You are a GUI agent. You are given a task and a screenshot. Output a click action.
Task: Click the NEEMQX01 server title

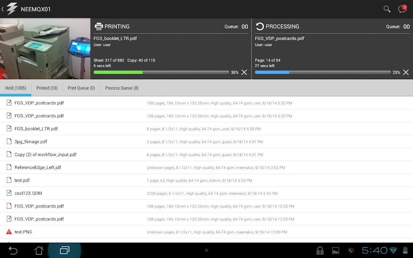pos(36,9)
